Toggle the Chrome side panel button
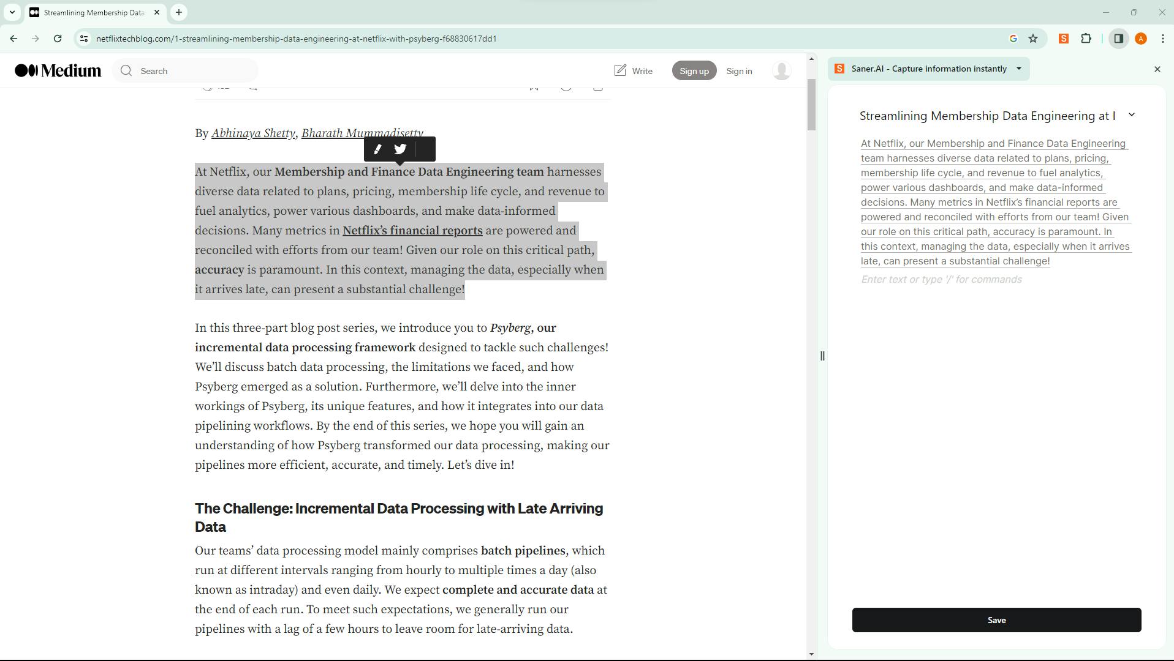 [x=1118, y=39]
